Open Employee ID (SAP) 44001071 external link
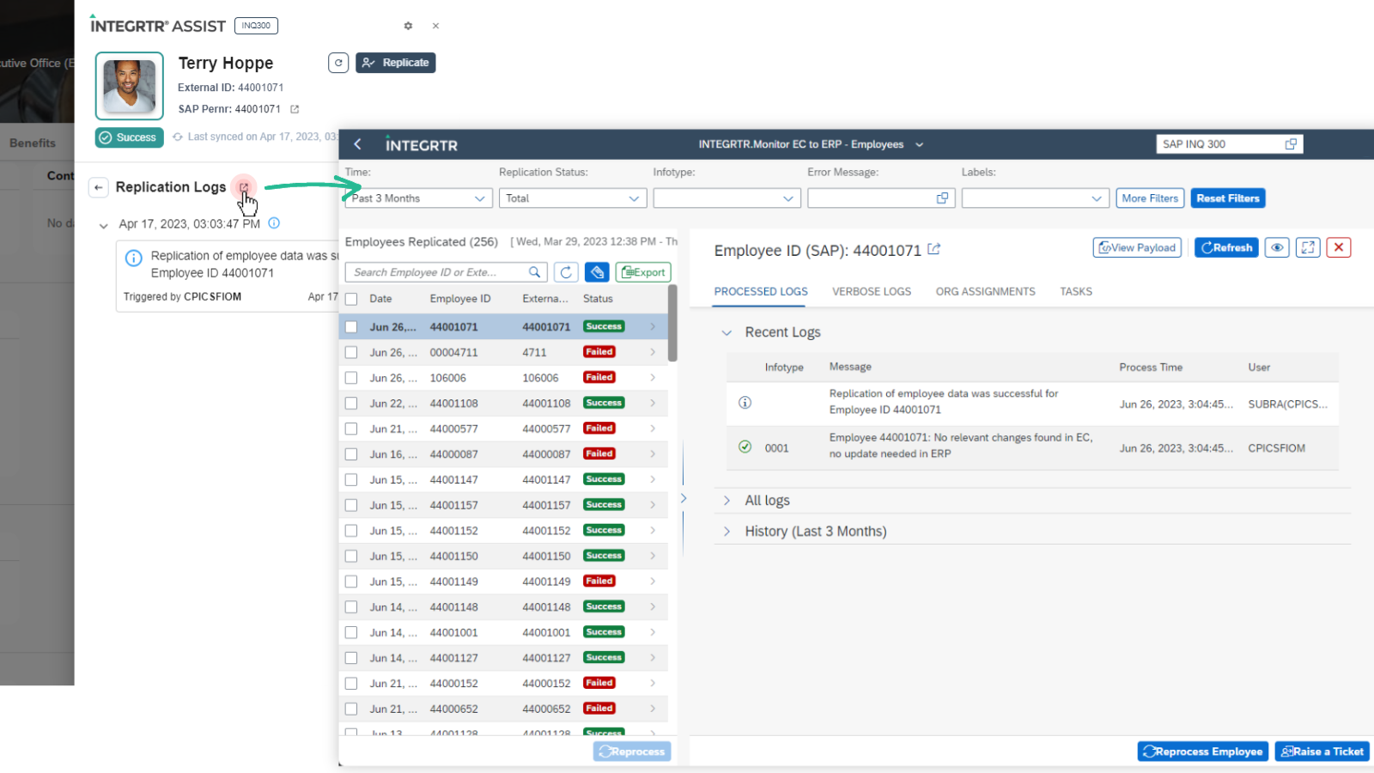The height and width of the screenshot is (773, 1374). point(933,249)
